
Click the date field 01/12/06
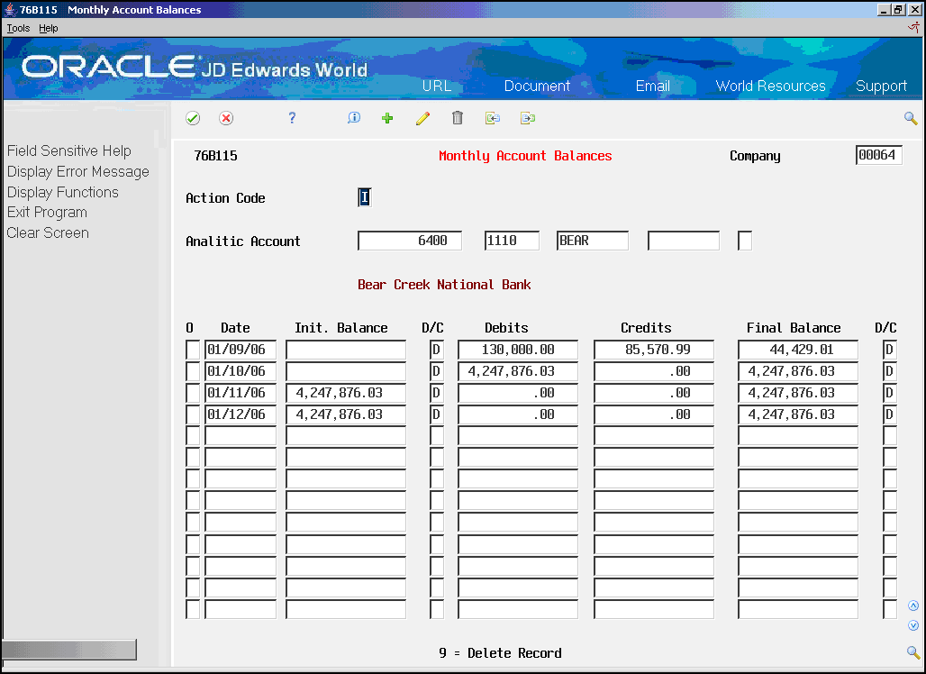click(241, 414)
